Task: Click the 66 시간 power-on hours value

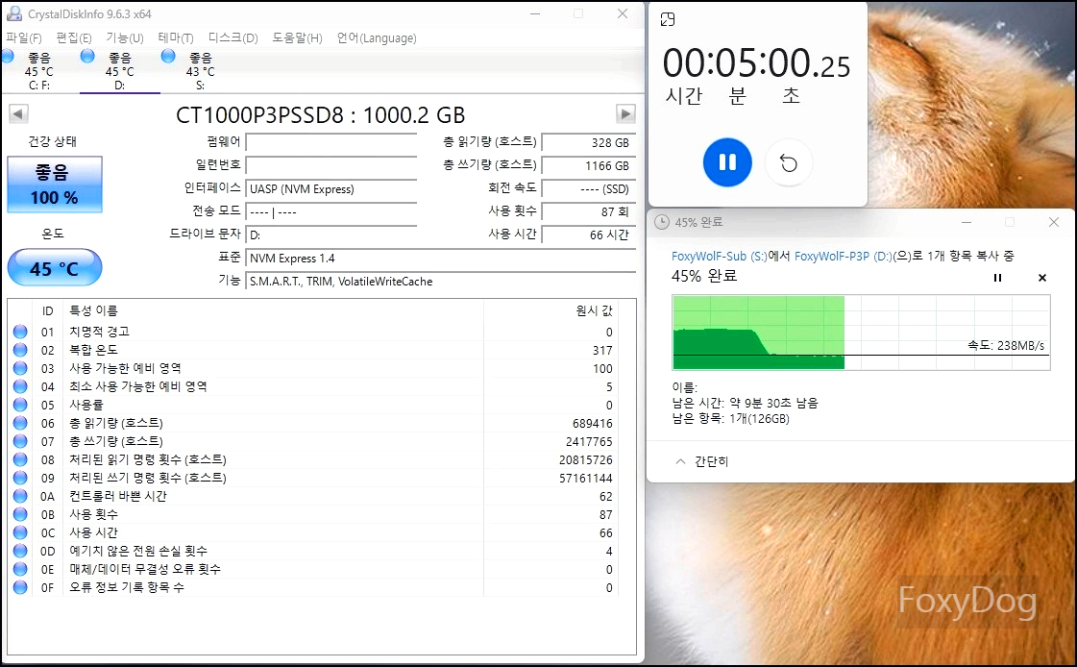Action: (589, 235)
